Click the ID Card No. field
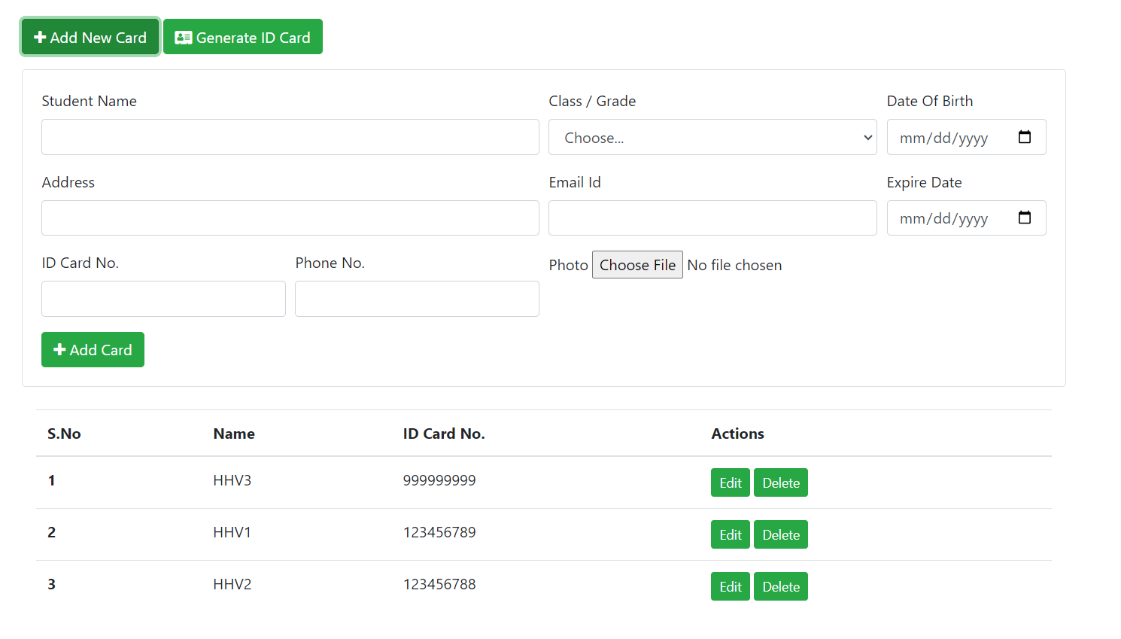Screen dimensions: 1121x639 pyautogui.click(x=163, y=299)
